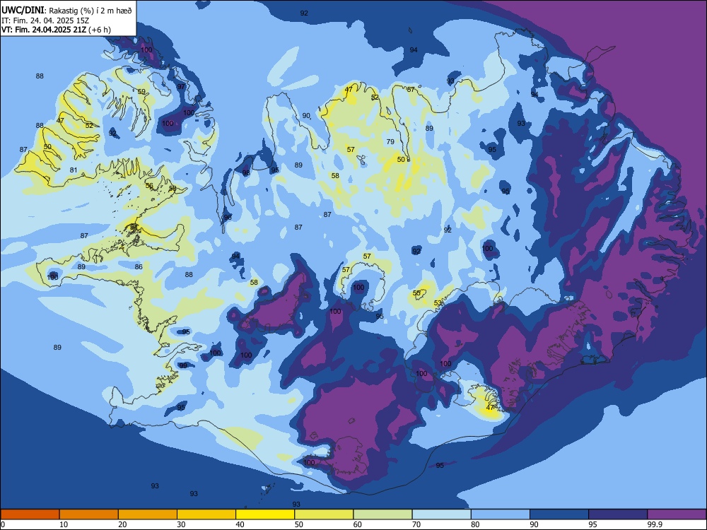Click the pale blue 70–80 legend swatch

[441, 514]
